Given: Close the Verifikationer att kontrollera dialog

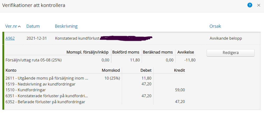Looking at the screenshot, I should 259,5.
